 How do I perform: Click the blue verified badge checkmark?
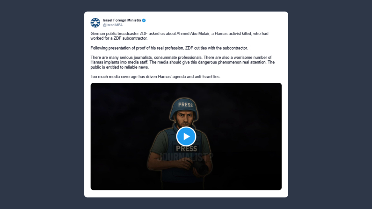point(144,21)
